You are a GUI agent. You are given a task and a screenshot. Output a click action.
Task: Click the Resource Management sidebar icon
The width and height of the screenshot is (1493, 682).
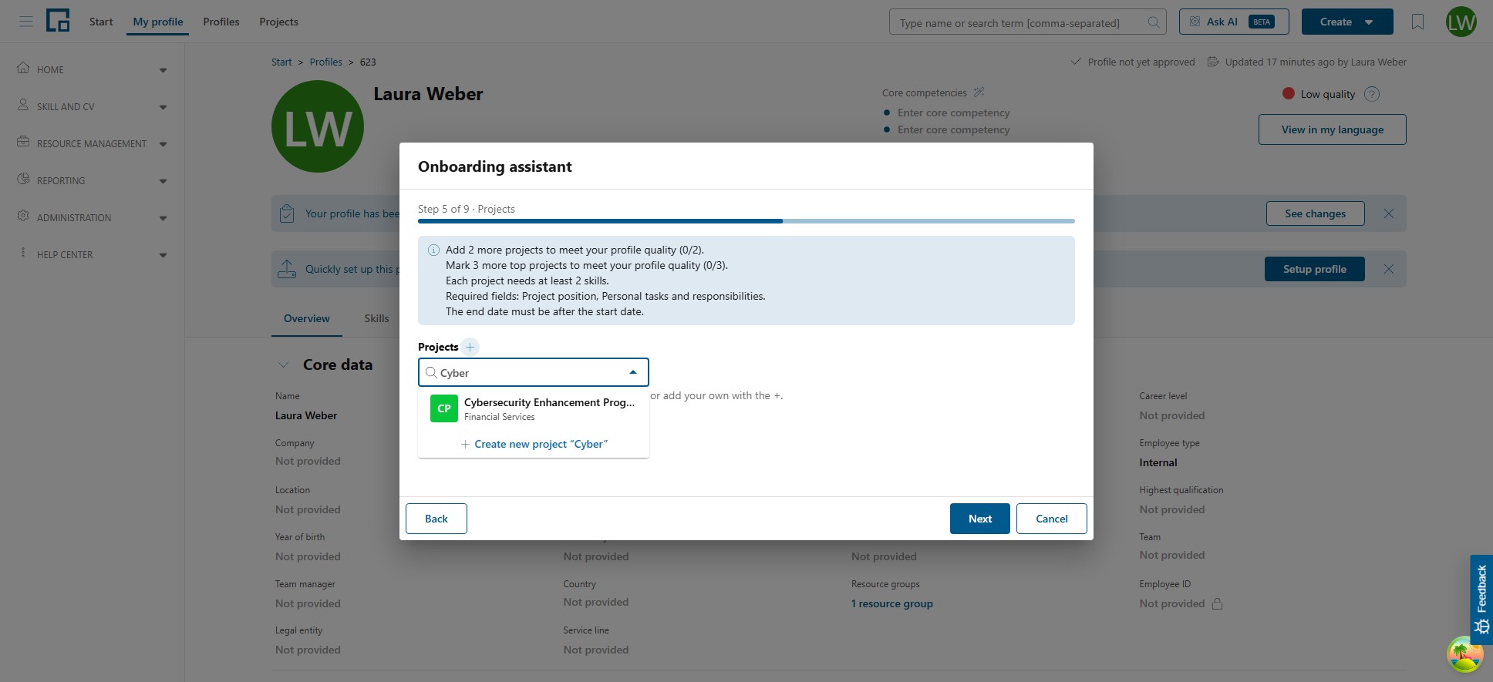pyautogui.click(x=23, y=142)
